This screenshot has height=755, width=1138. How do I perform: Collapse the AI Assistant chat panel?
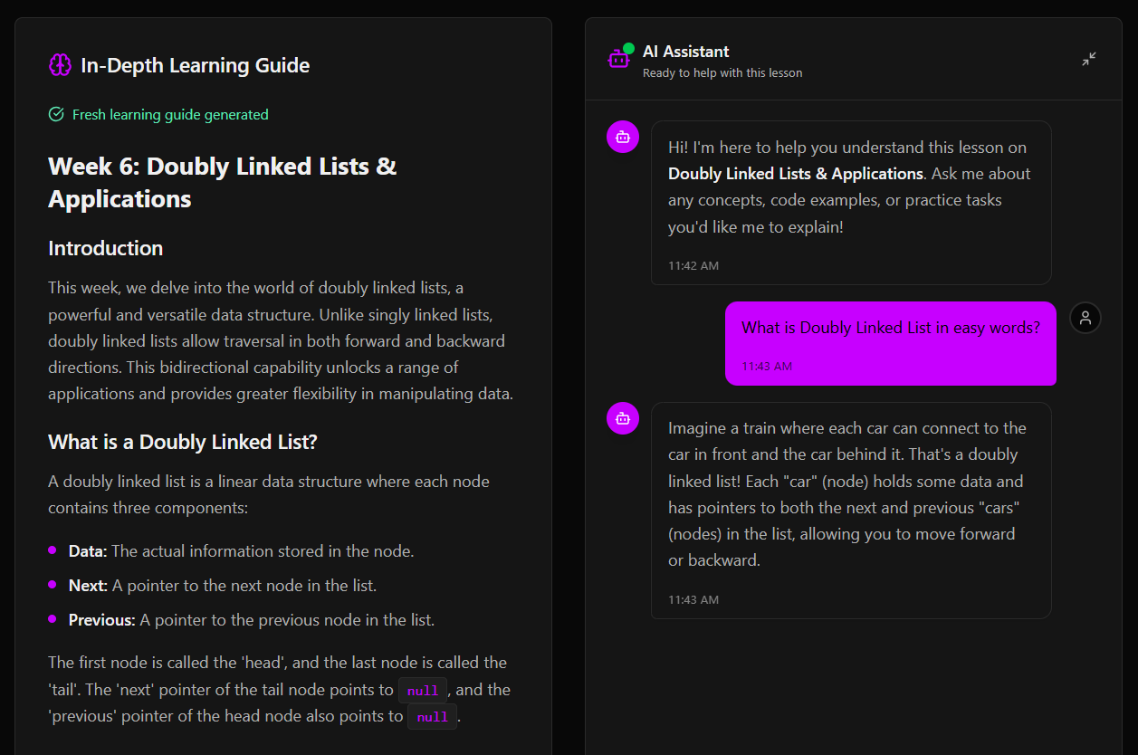coord(1089,60)
